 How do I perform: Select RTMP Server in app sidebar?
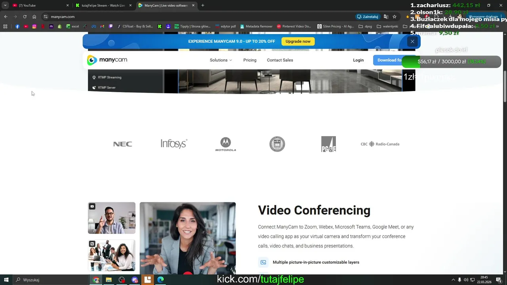tap(104, 87)
